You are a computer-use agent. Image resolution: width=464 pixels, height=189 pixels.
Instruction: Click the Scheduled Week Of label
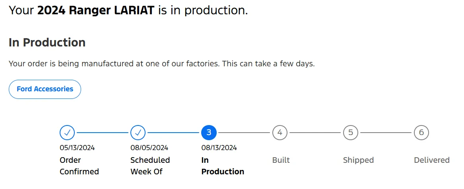[x=150, y=166]
